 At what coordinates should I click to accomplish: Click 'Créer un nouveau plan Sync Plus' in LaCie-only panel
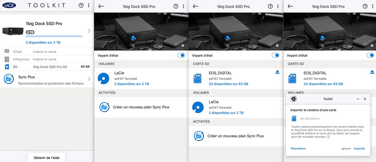(141, 107)
